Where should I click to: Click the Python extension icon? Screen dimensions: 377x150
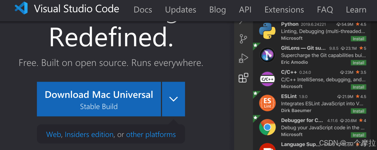(267, 31)
